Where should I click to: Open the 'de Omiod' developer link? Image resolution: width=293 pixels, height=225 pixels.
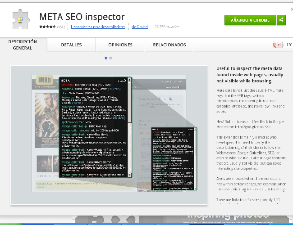(140, 27)
